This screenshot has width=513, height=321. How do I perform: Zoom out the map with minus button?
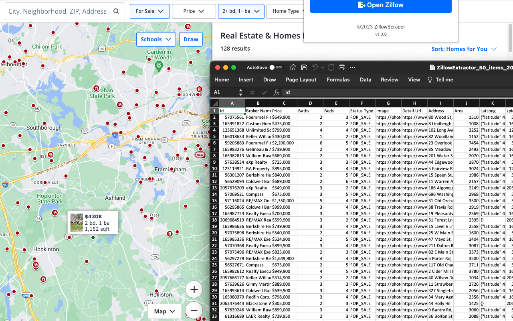[x=194, y=310]
